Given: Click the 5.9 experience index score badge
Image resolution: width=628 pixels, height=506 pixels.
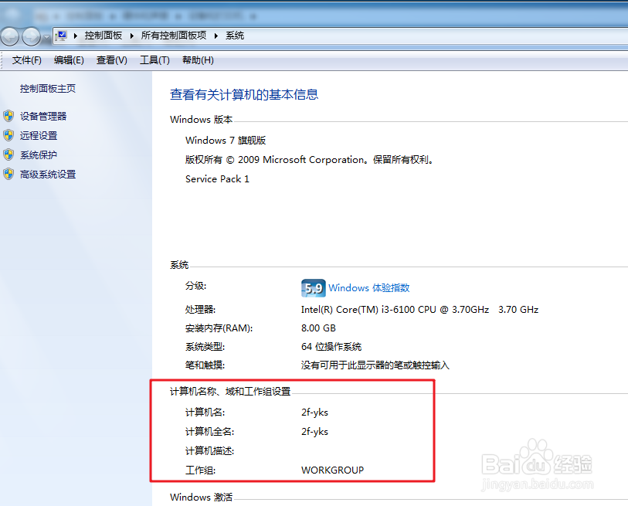Looking at the screenshot, I should point(313,288).
